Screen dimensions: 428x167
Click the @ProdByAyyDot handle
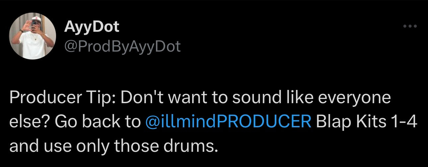coord(122,46)
